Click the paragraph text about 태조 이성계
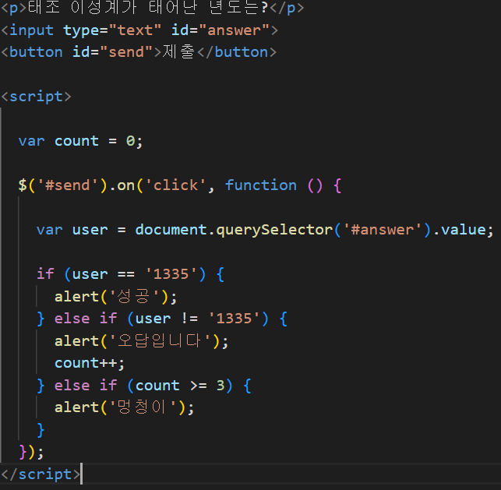This screenshot has width=501, height=490. (147, 8)
